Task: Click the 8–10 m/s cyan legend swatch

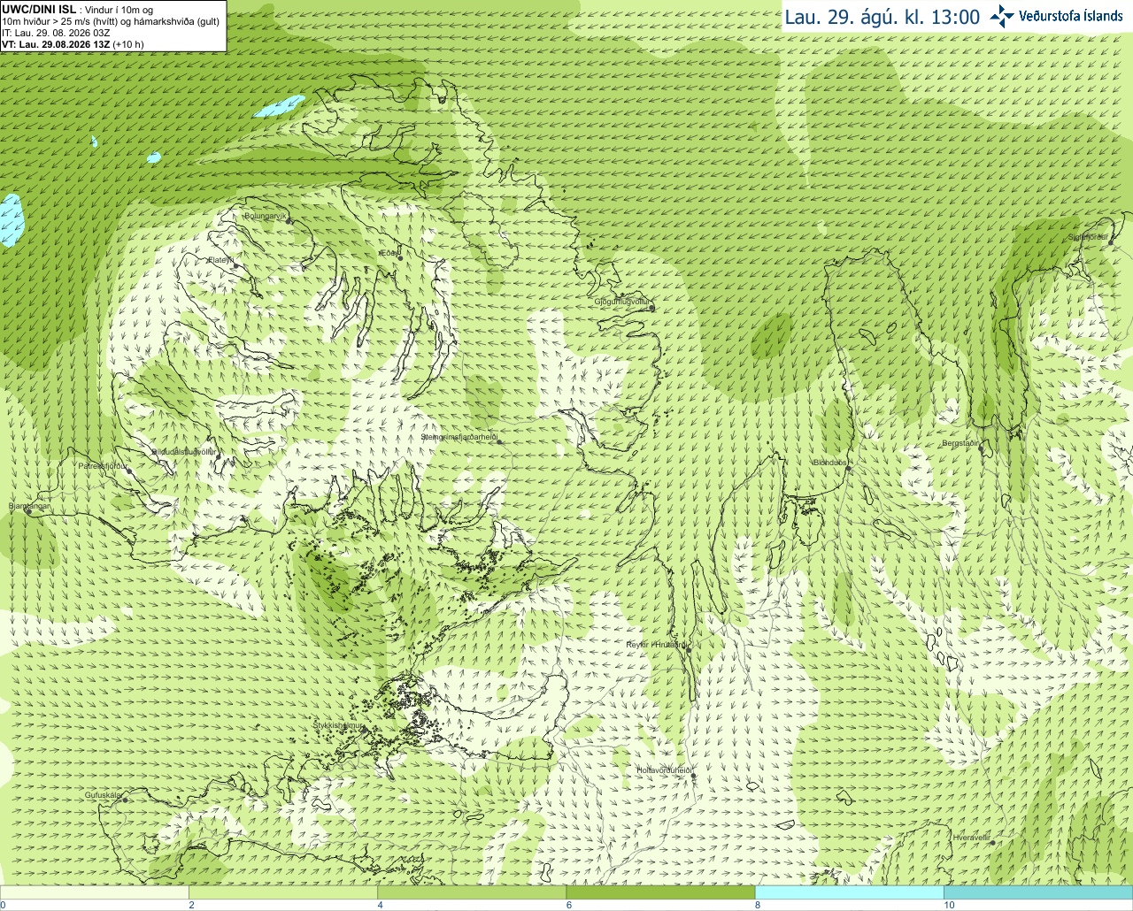Action: (849, 892)
